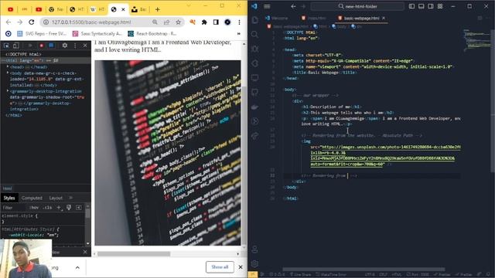Click the div breadcrumb in VS Code
The height and width of the screenshot is (278, 495).
point(357,27)
